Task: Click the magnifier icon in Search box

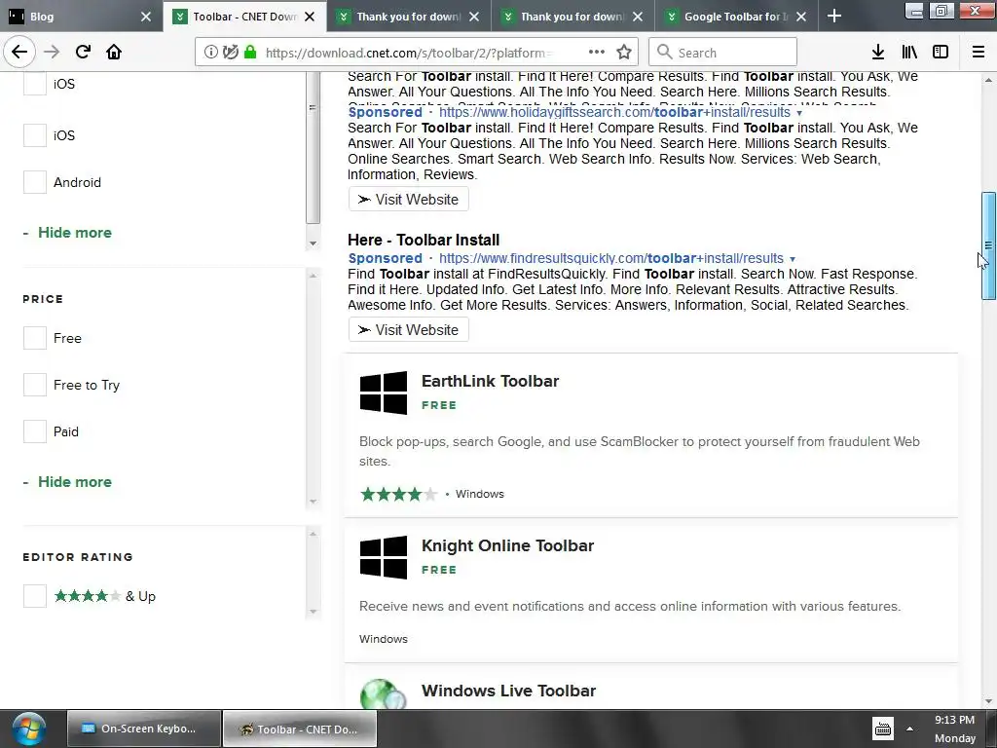Action: (664, 53)
